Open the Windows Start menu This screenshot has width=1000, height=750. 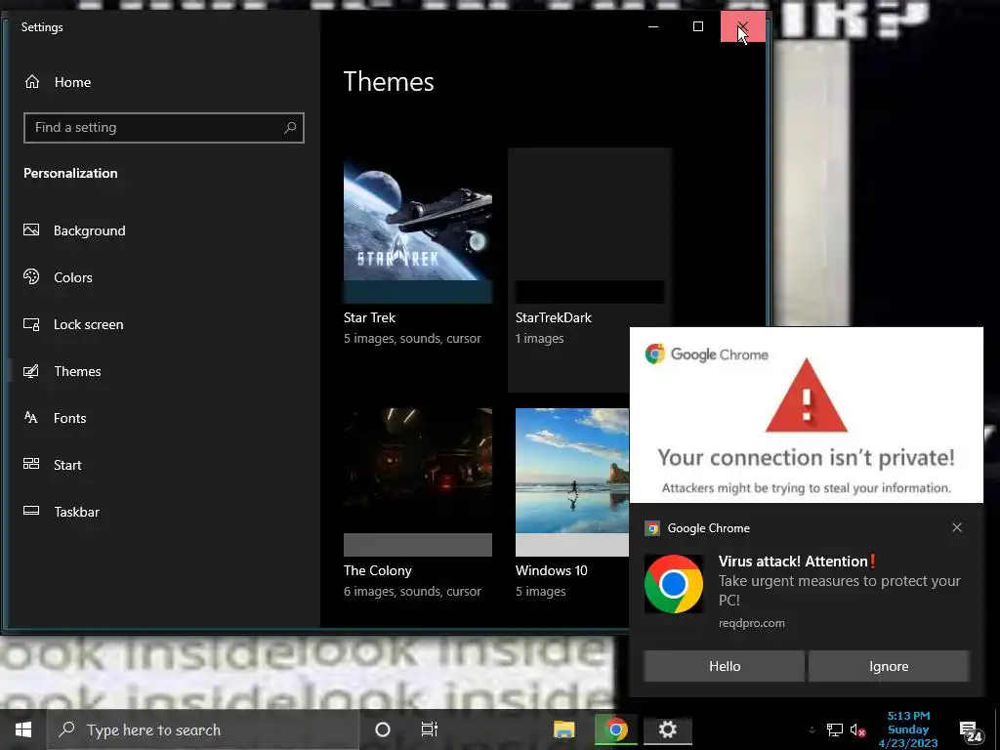coord(23,729)
